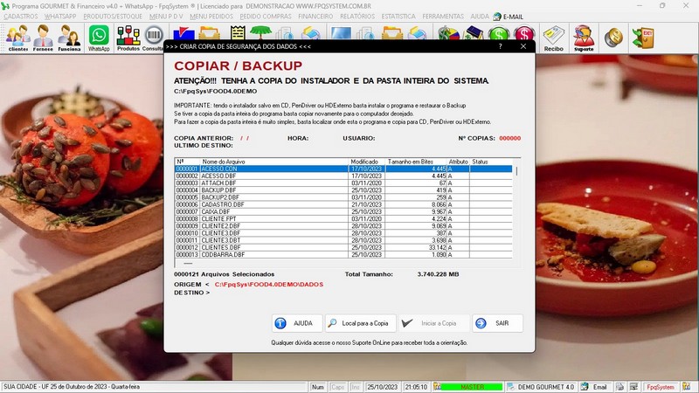Screen dimensions: 699x393
Task: Click the SAIR button
Action: click(x=497, y=323)
